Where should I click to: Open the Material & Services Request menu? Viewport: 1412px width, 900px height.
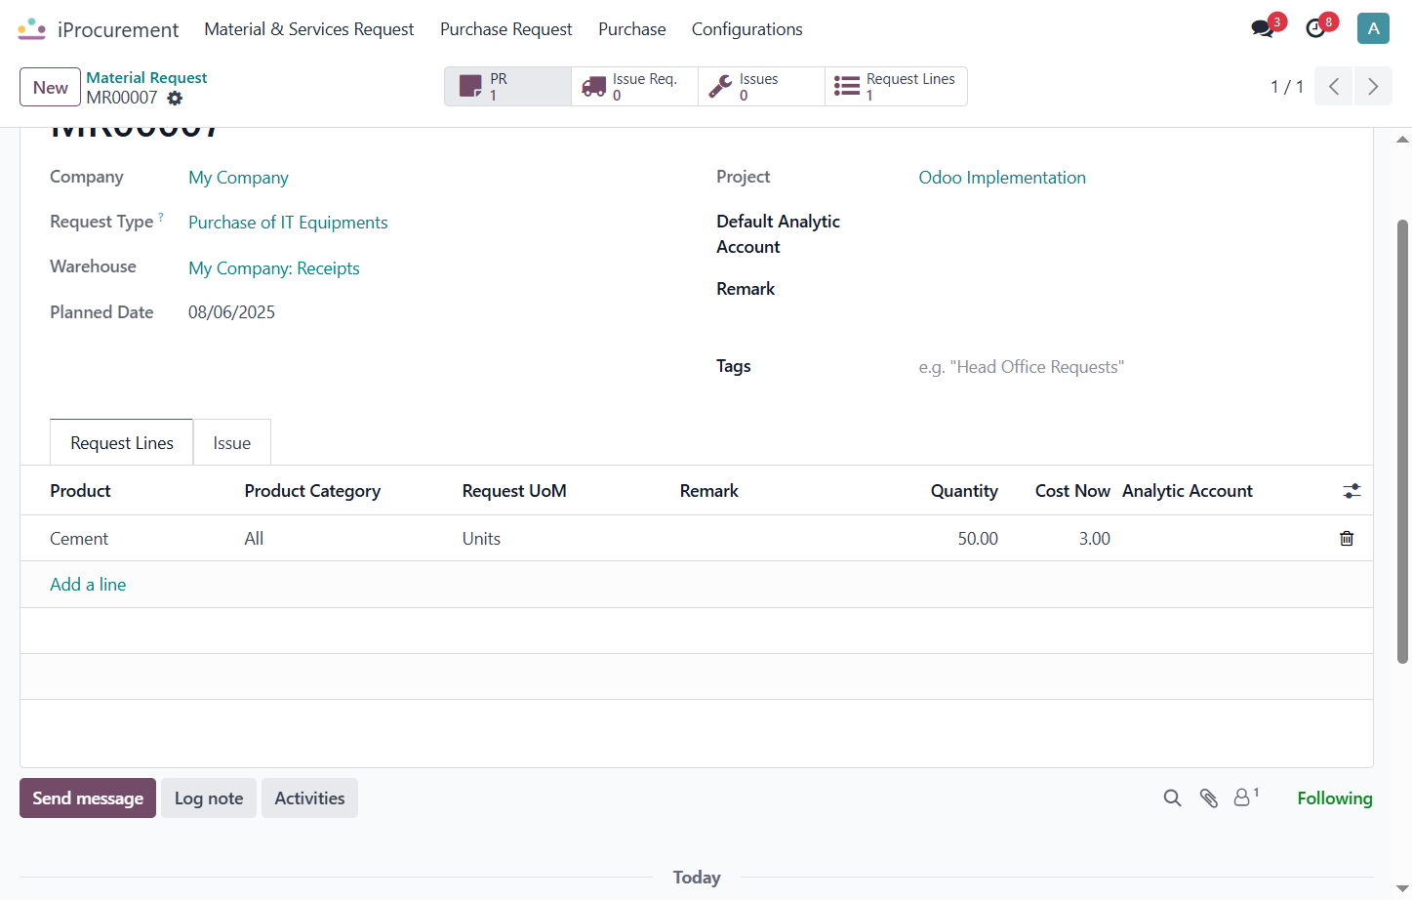(x=309, y=29)
